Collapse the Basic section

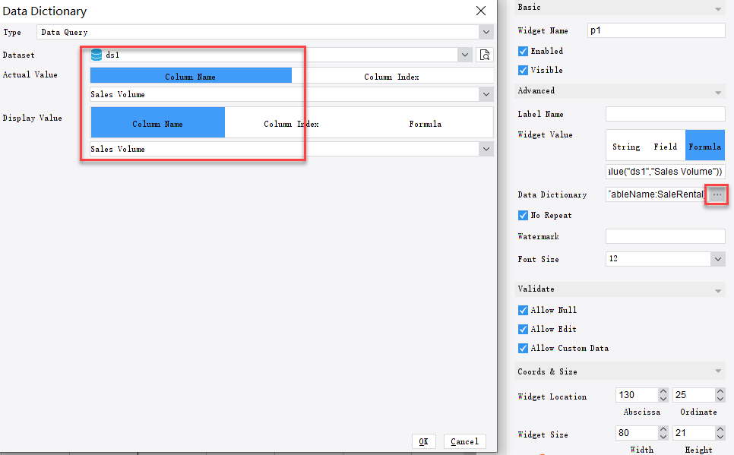pyautogui.click(x=717, y=9)
